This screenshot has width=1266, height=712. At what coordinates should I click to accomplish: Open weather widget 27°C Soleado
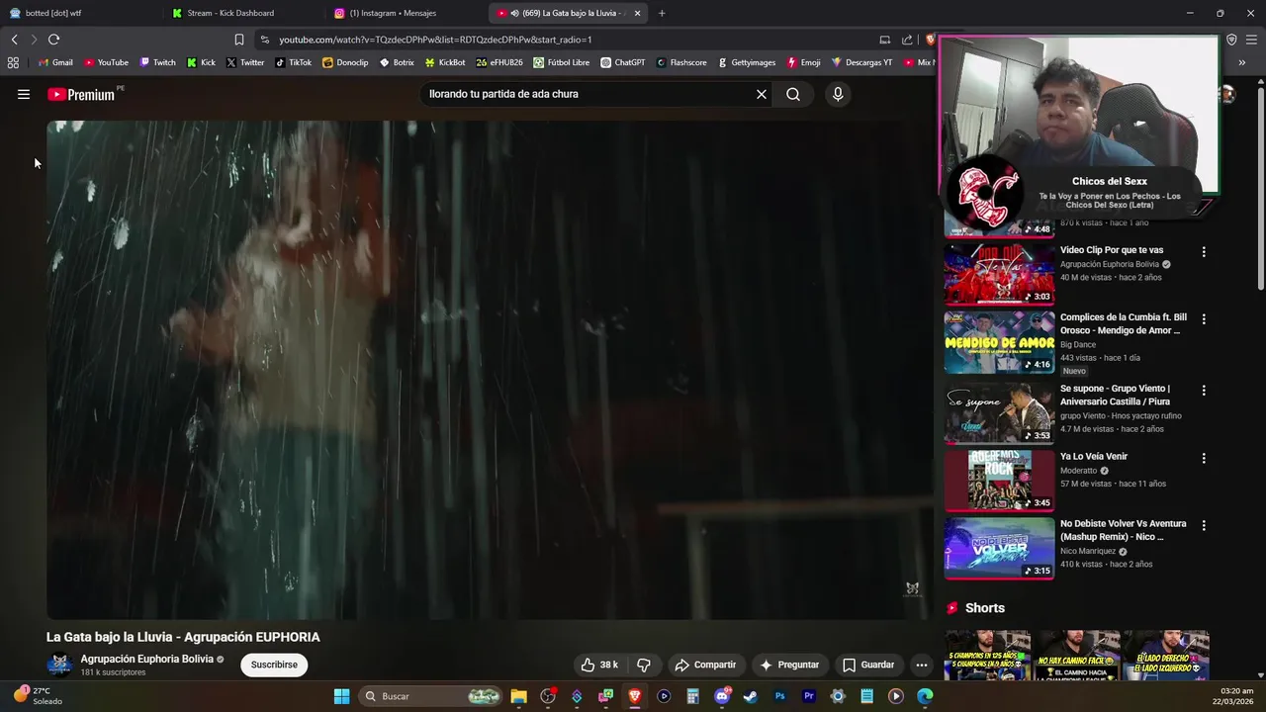tap(37, 696)
